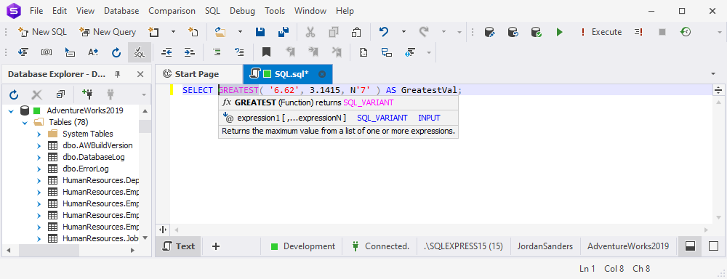Click the uncomment selection icon

click(x=239, y=52)
